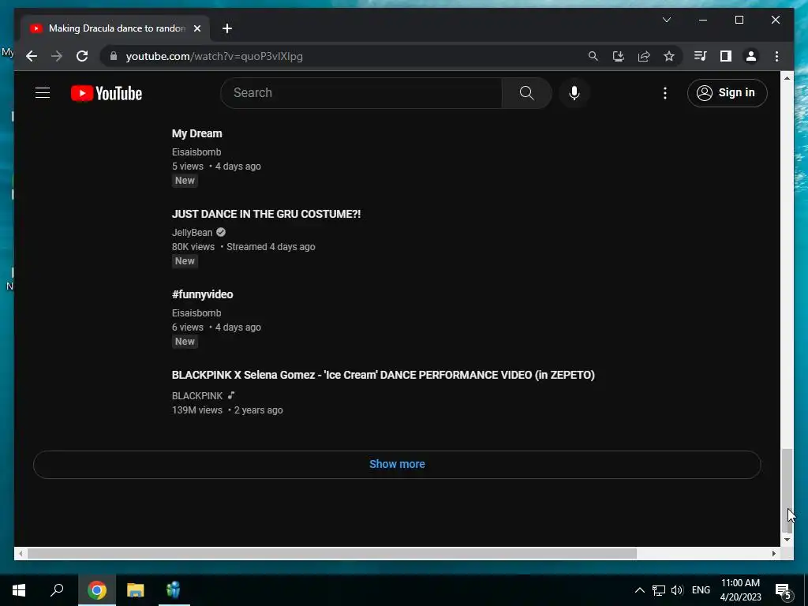Screen dimensions: 808x606
Task: Click the Sign in button
Action: [727, 93]
